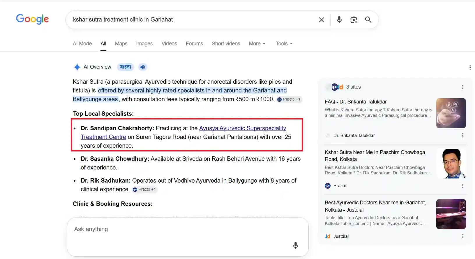Click the 3 sites label

(353, 87)
